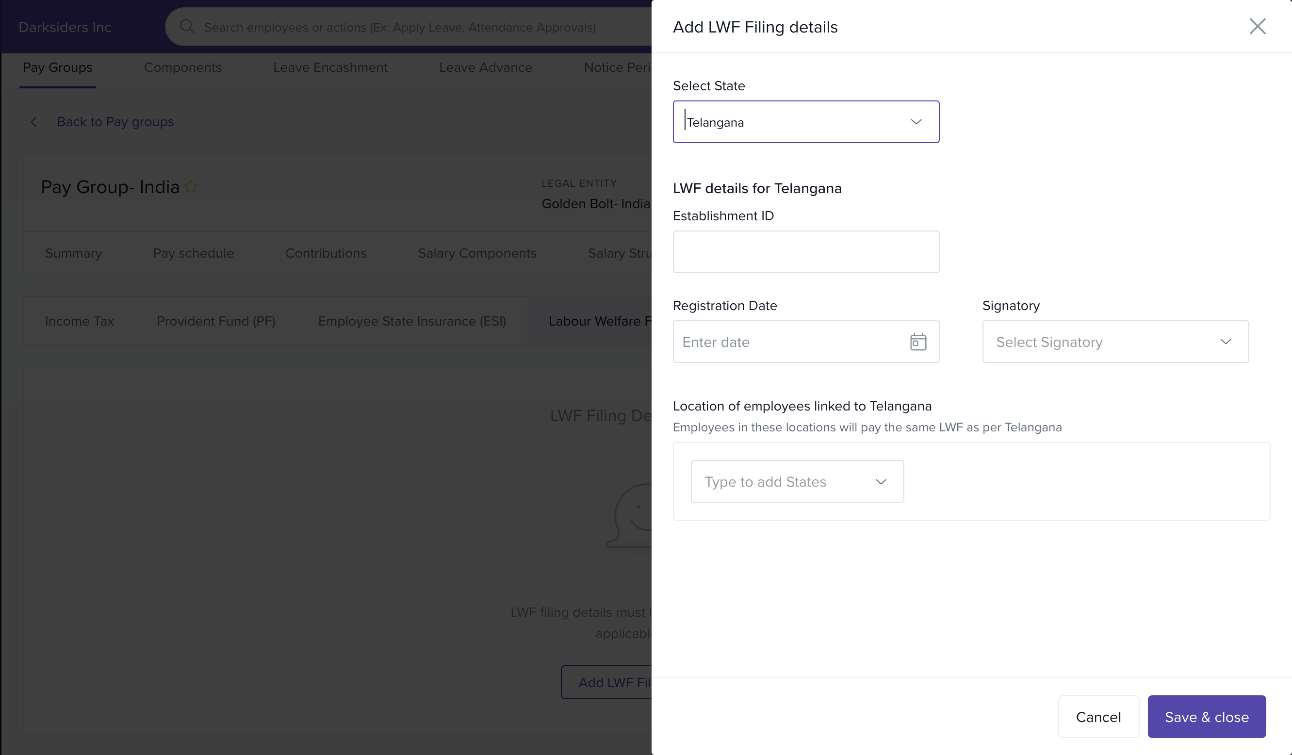This screenshot has height=755, width=1292.
Task: Expand the Select State dropdown chevron
Action: (x=916, y=122)
